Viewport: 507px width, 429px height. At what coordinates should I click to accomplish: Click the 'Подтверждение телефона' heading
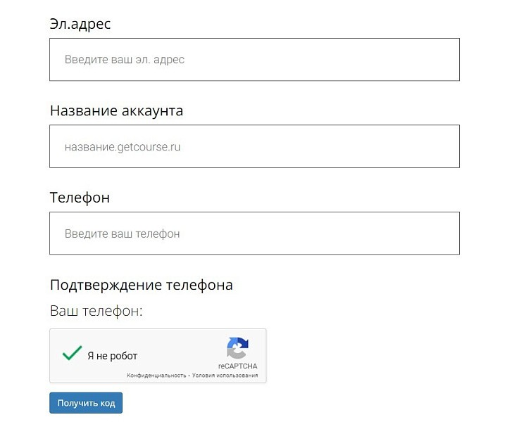[142, 286]
